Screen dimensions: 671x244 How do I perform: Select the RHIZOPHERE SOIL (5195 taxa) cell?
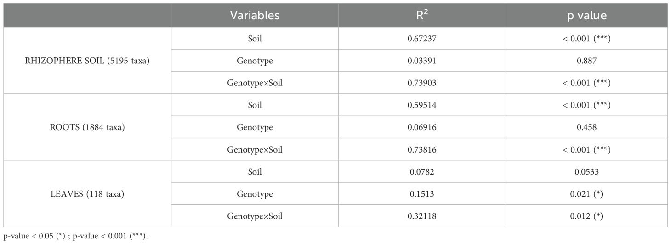[87, 61]
